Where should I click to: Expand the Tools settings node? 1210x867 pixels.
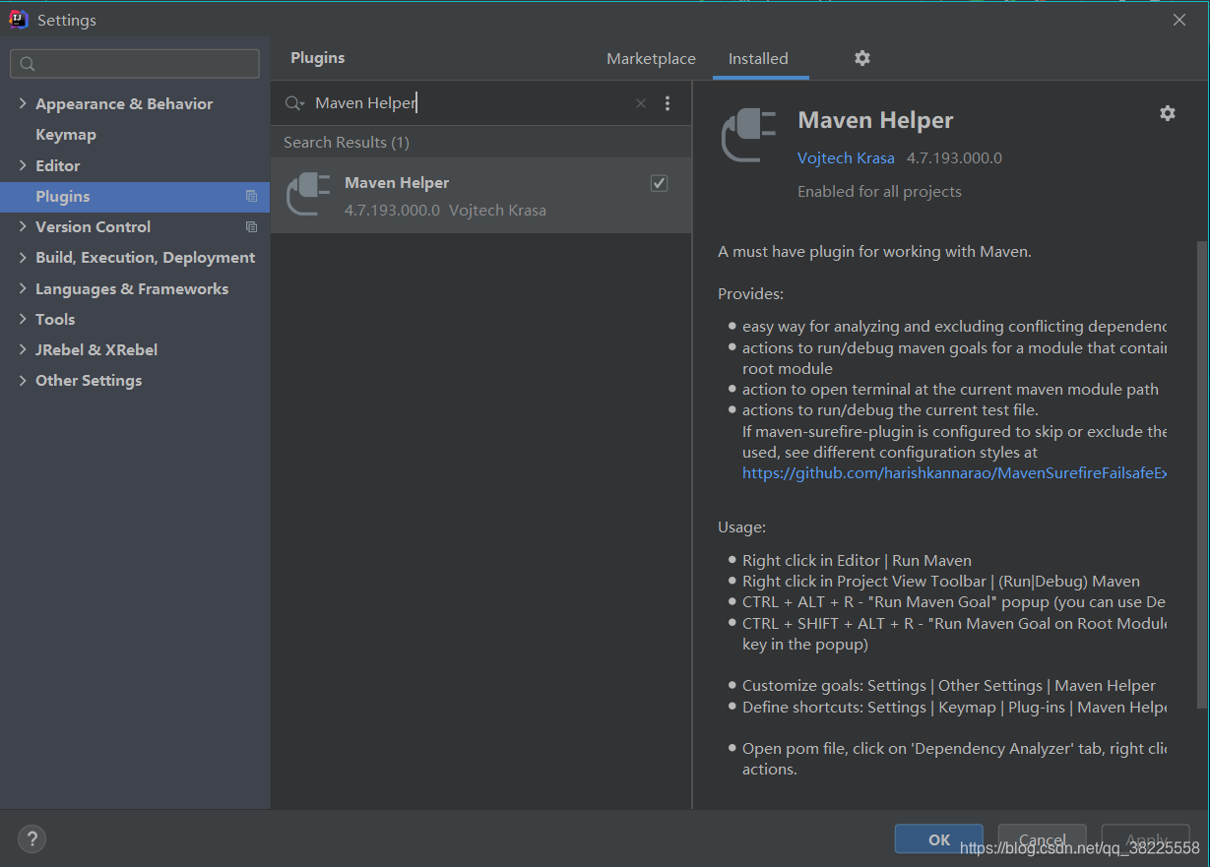pyautogui.click(x=23, y=319)
